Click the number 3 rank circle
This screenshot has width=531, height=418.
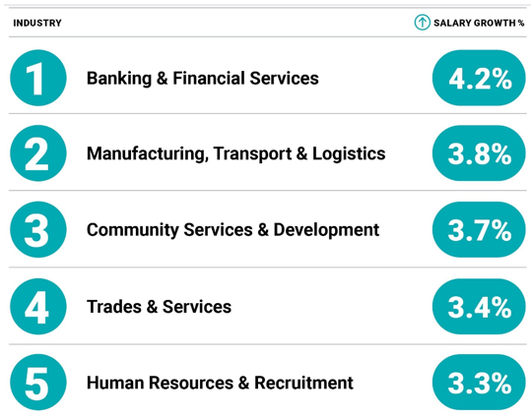click(38, 229)
